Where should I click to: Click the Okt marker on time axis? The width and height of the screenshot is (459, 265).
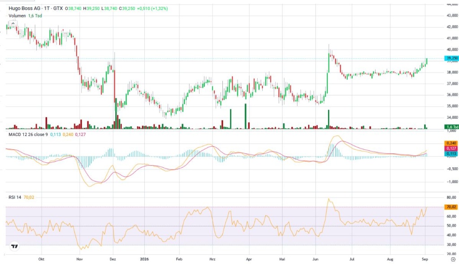(x=41, y=259)
